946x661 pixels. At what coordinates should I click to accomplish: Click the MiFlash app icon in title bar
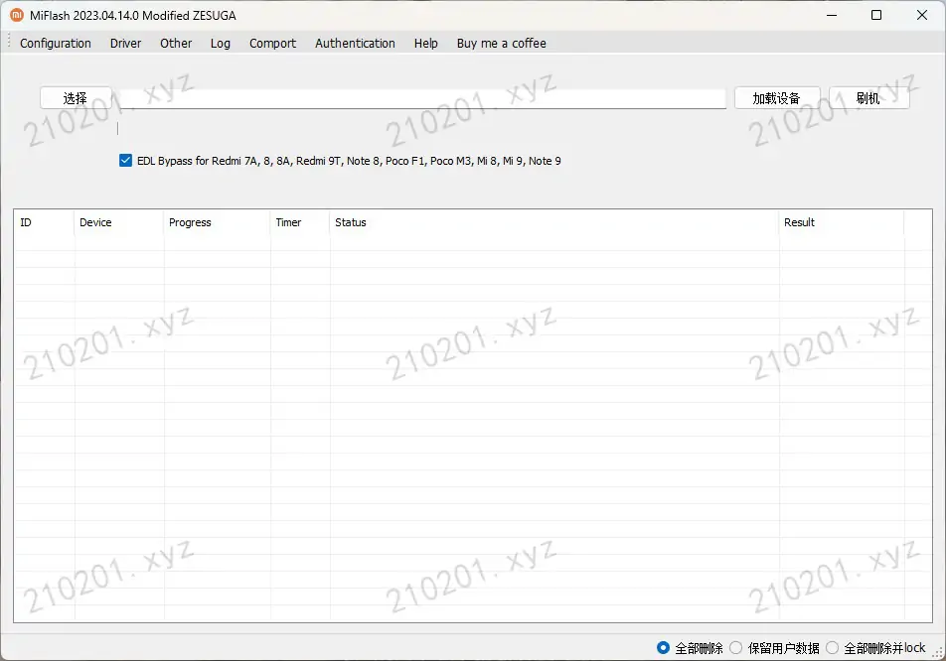[x=17, y=15]
